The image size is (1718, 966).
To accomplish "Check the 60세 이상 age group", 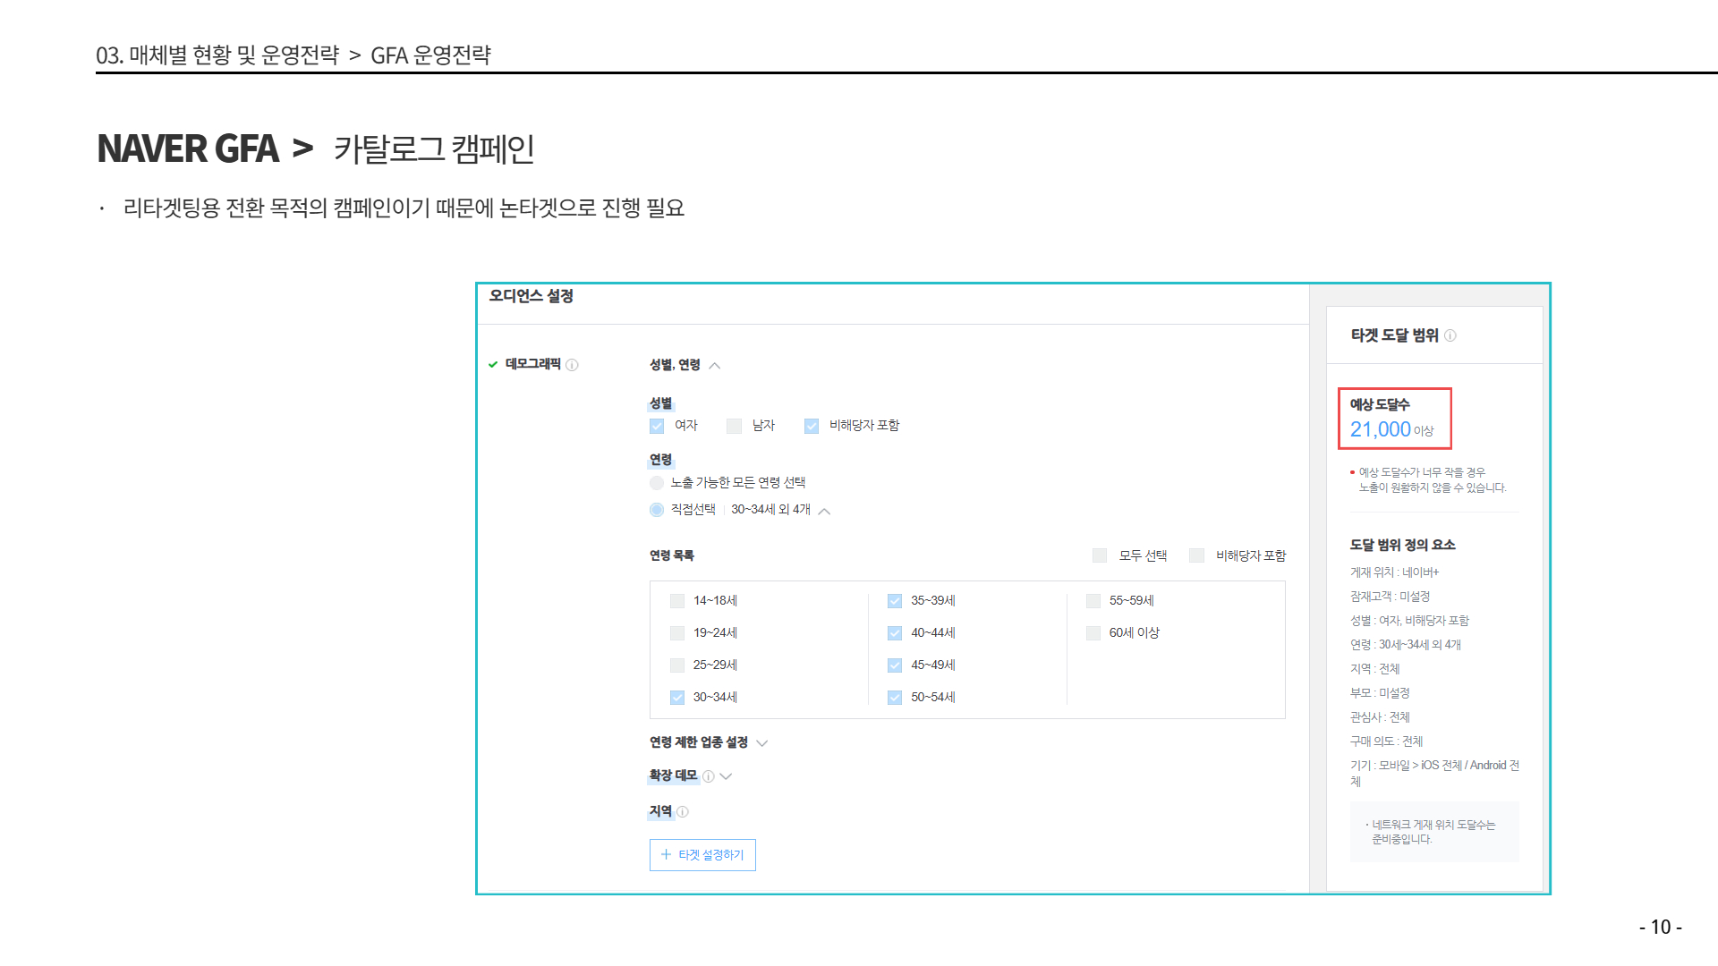I will (x=1093, y=633).
